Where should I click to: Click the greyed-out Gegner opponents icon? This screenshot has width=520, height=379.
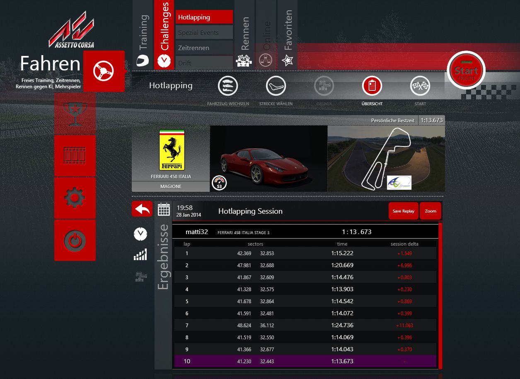(x=324, y=86)
